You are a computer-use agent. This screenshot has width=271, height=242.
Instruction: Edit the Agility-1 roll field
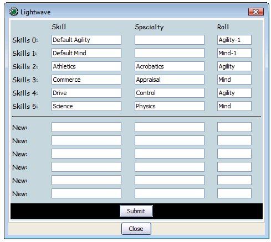click(x=234, y=40)
